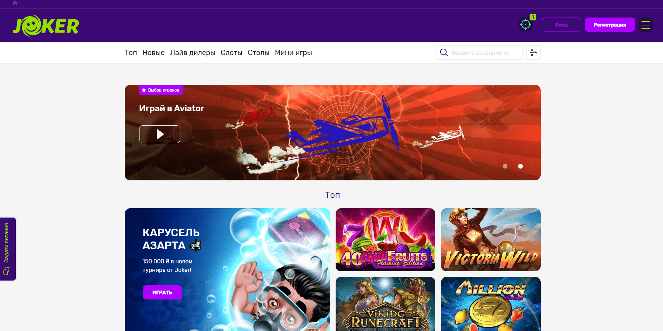This screenshot has width=663, height=331.
Task: Go to the "Новые" games tab
Action: [153, 53]
